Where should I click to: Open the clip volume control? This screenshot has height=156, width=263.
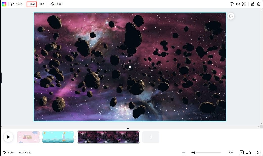(238, 4)
